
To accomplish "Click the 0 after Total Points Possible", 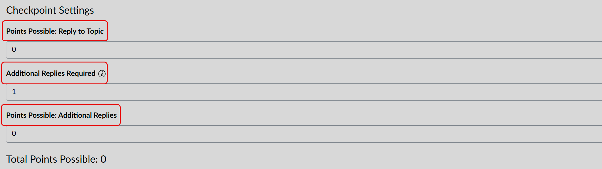I will pos(103,159).
